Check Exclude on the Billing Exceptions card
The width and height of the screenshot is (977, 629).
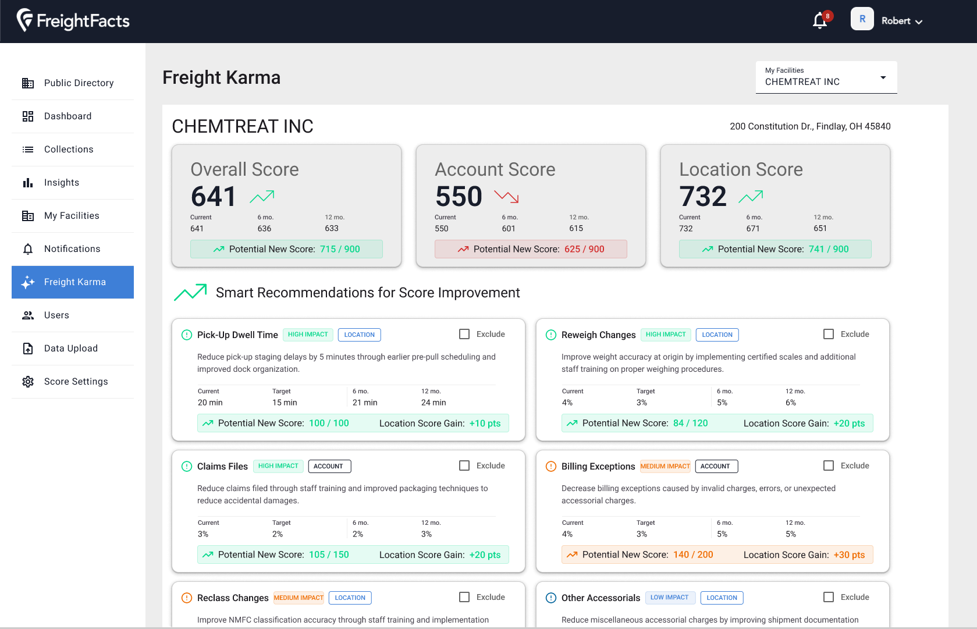[829, 465]
